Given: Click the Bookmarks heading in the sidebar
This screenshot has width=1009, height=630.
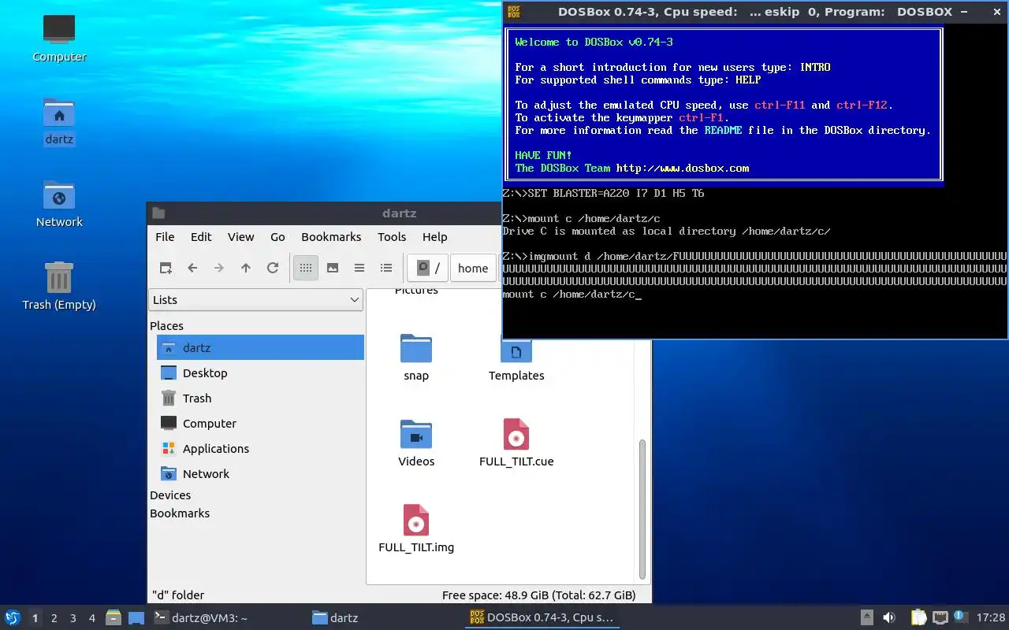Looking at the screenshot, I should [180, 513].
